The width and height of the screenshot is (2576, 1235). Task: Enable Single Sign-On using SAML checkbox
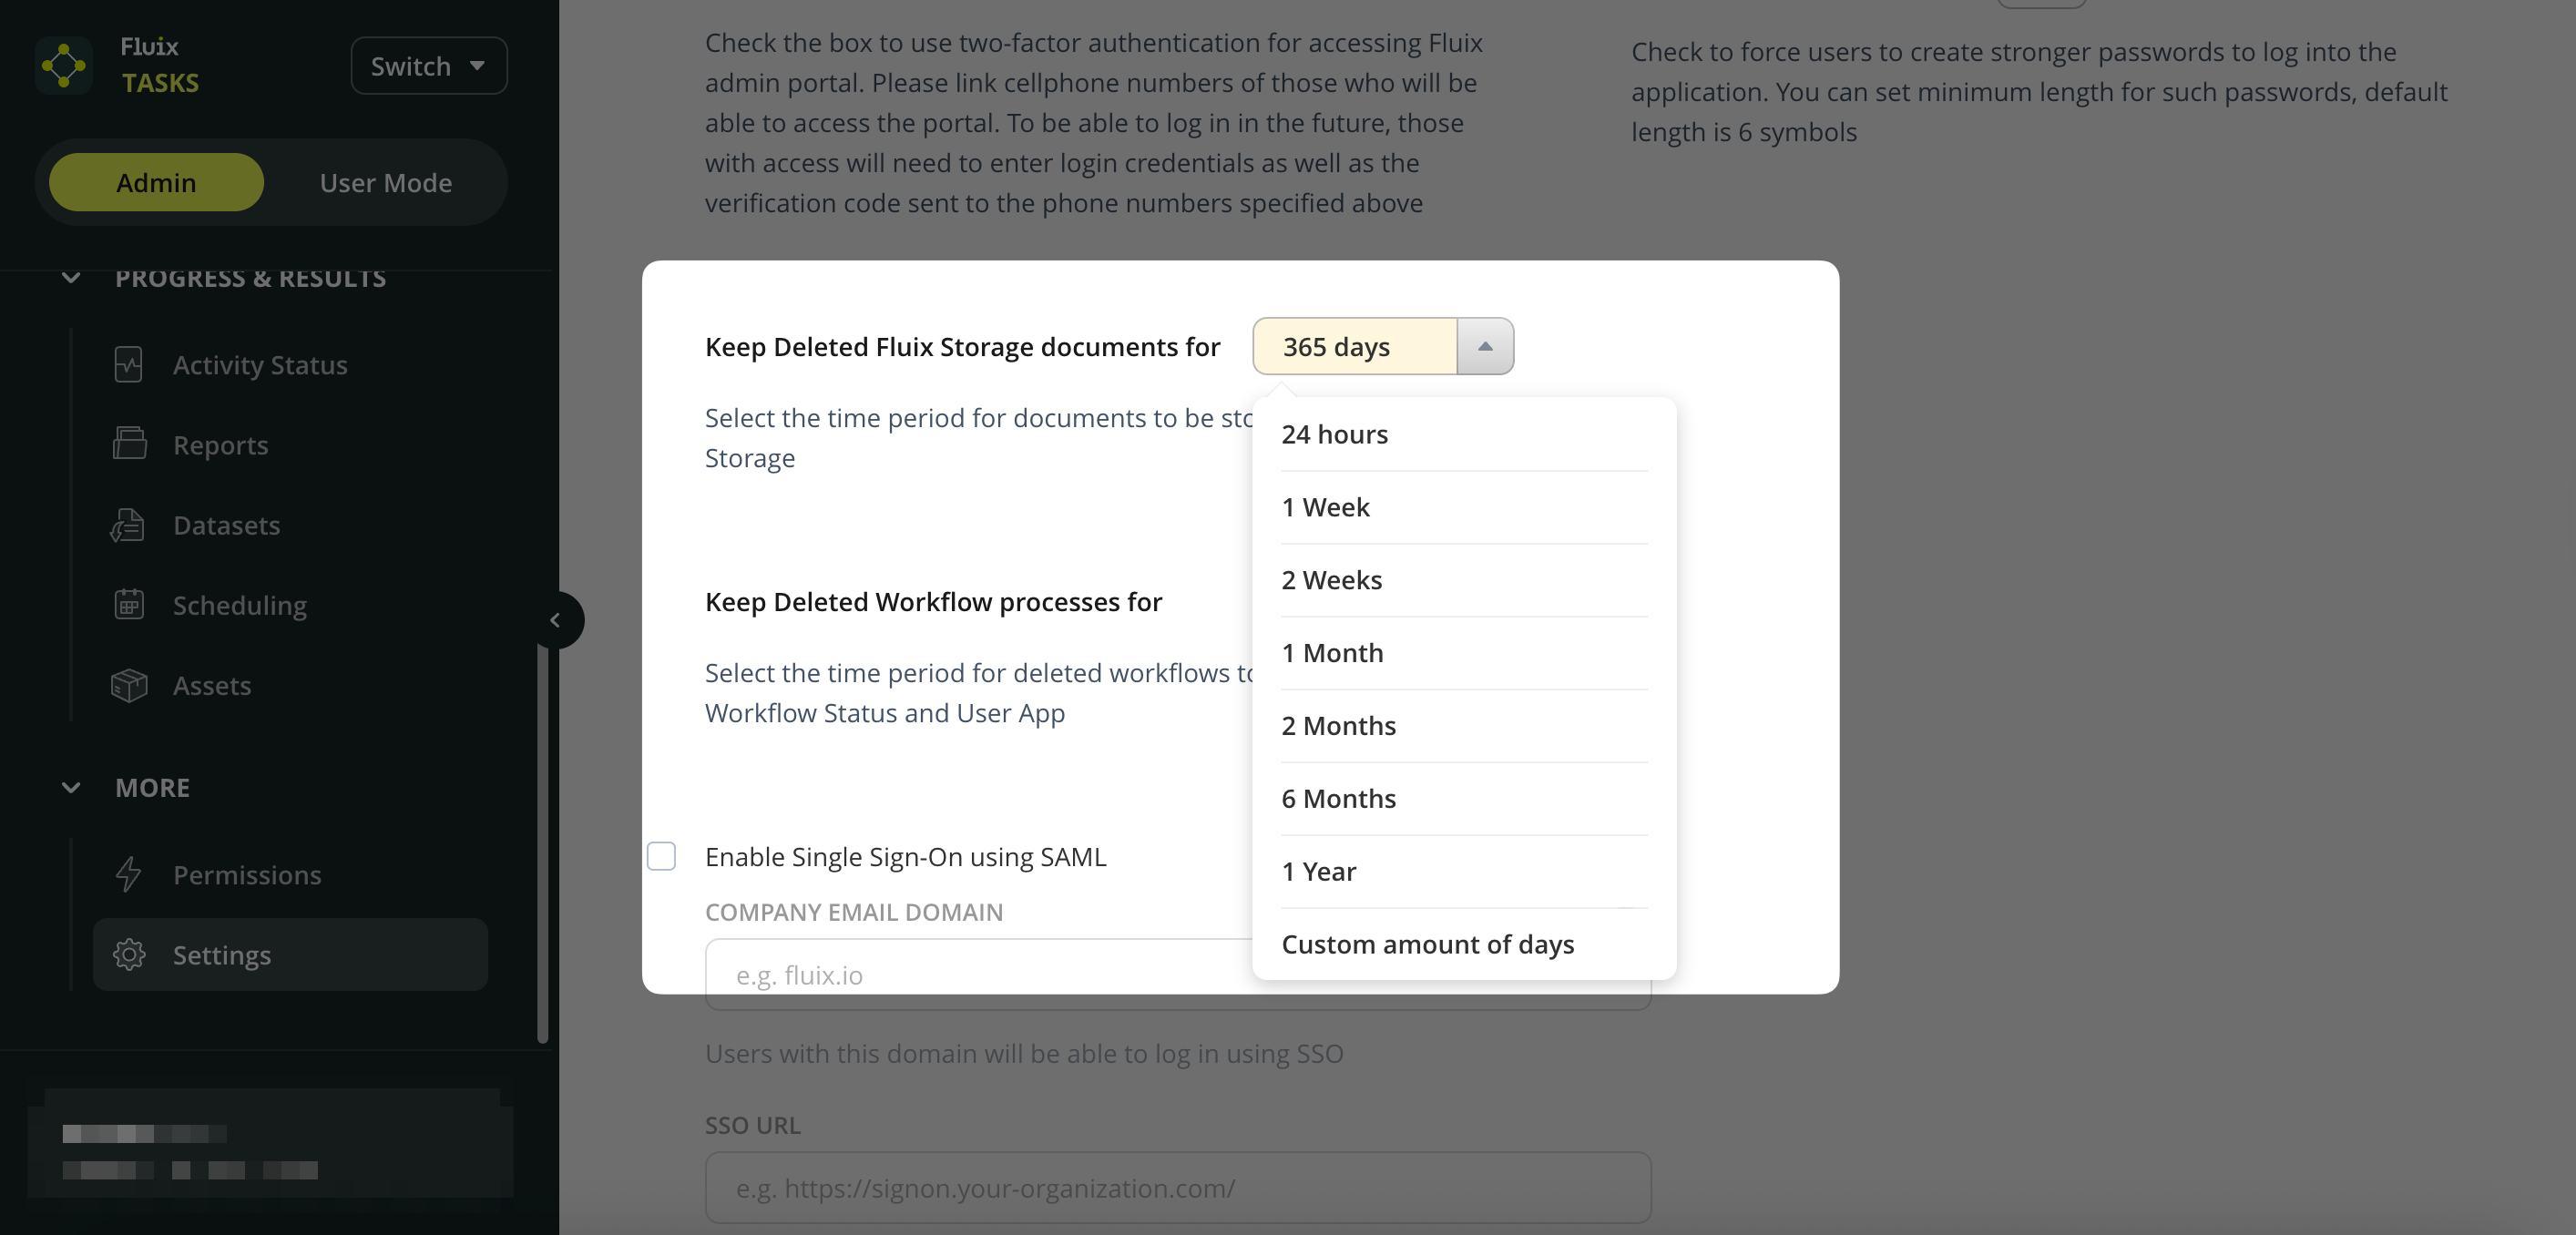(x=661, y=856)
